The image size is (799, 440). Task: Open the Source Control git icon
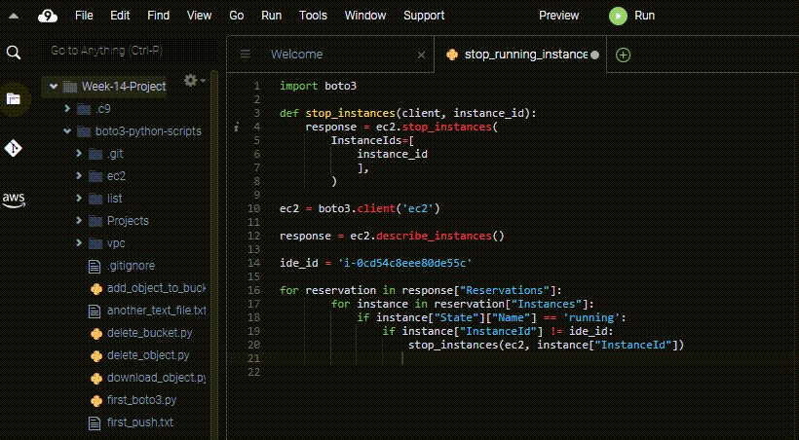(x=14, y=148)
